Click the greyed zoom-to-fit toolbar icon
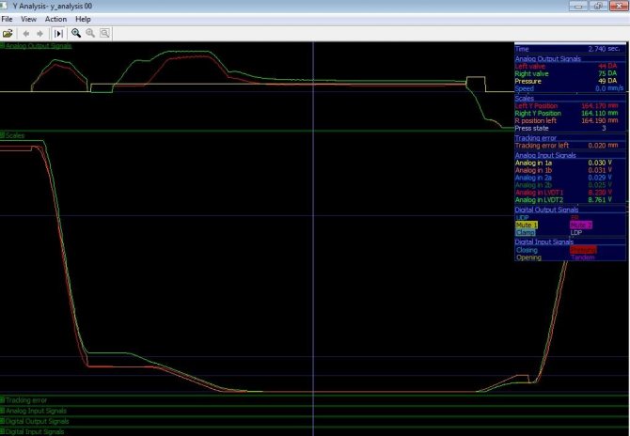The width and height of the screenshot is (630, 436). click(104, 33)
